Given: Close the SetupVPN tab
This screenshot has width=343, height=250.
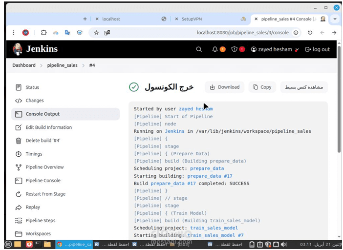Looking at the screenshot, I should click(176, 19).
